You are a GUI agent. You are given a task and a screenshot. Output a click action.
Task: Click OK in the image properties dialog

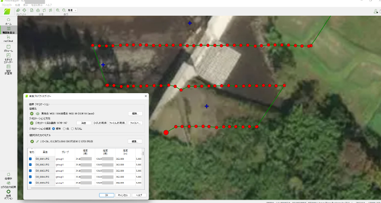click(106, 195)
